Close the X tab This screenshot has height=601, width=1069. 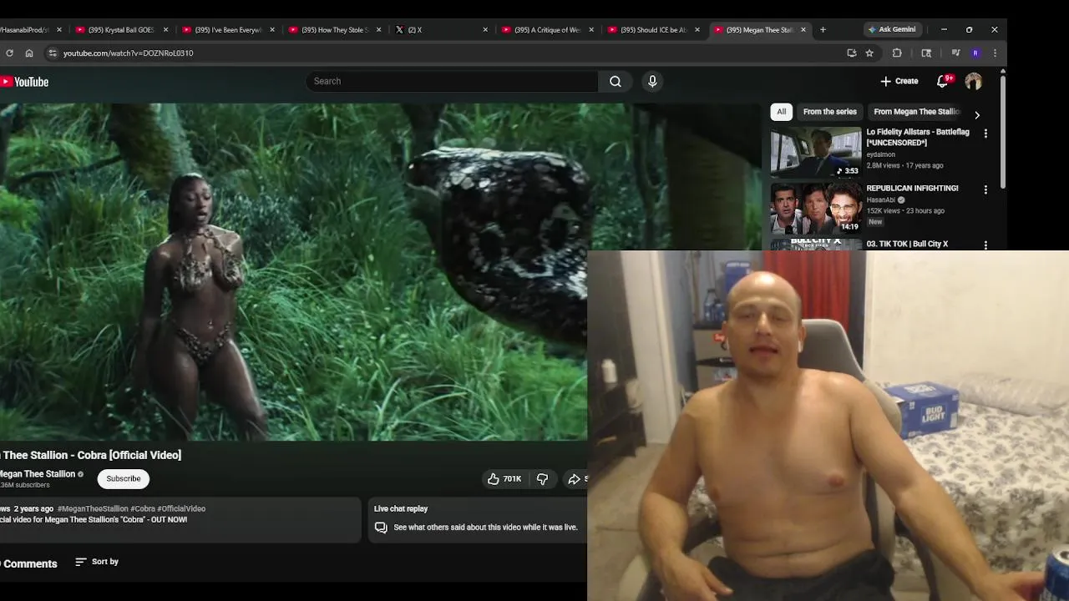pyautogui.click(x=485, y=30)
